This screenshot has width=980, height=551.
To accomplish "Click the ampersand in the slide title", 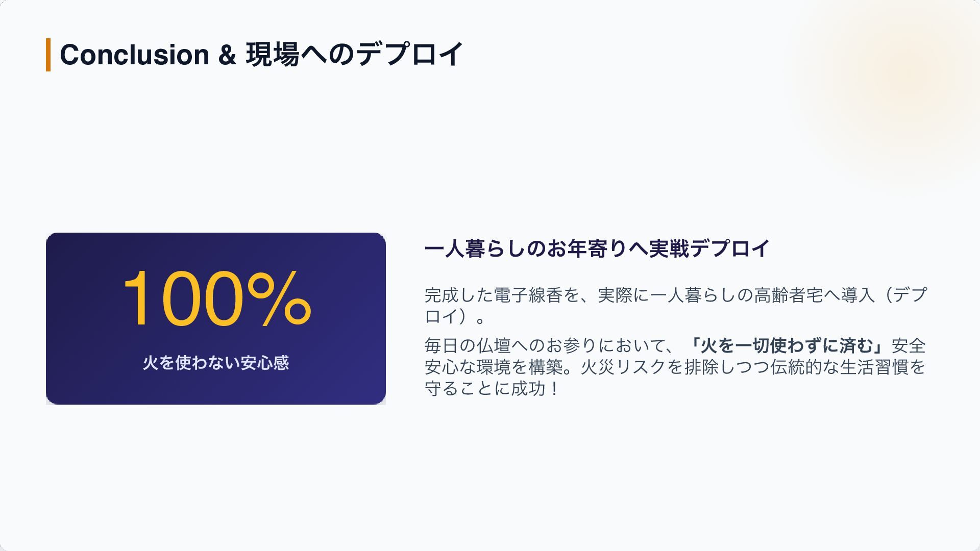I will (227, 55).
